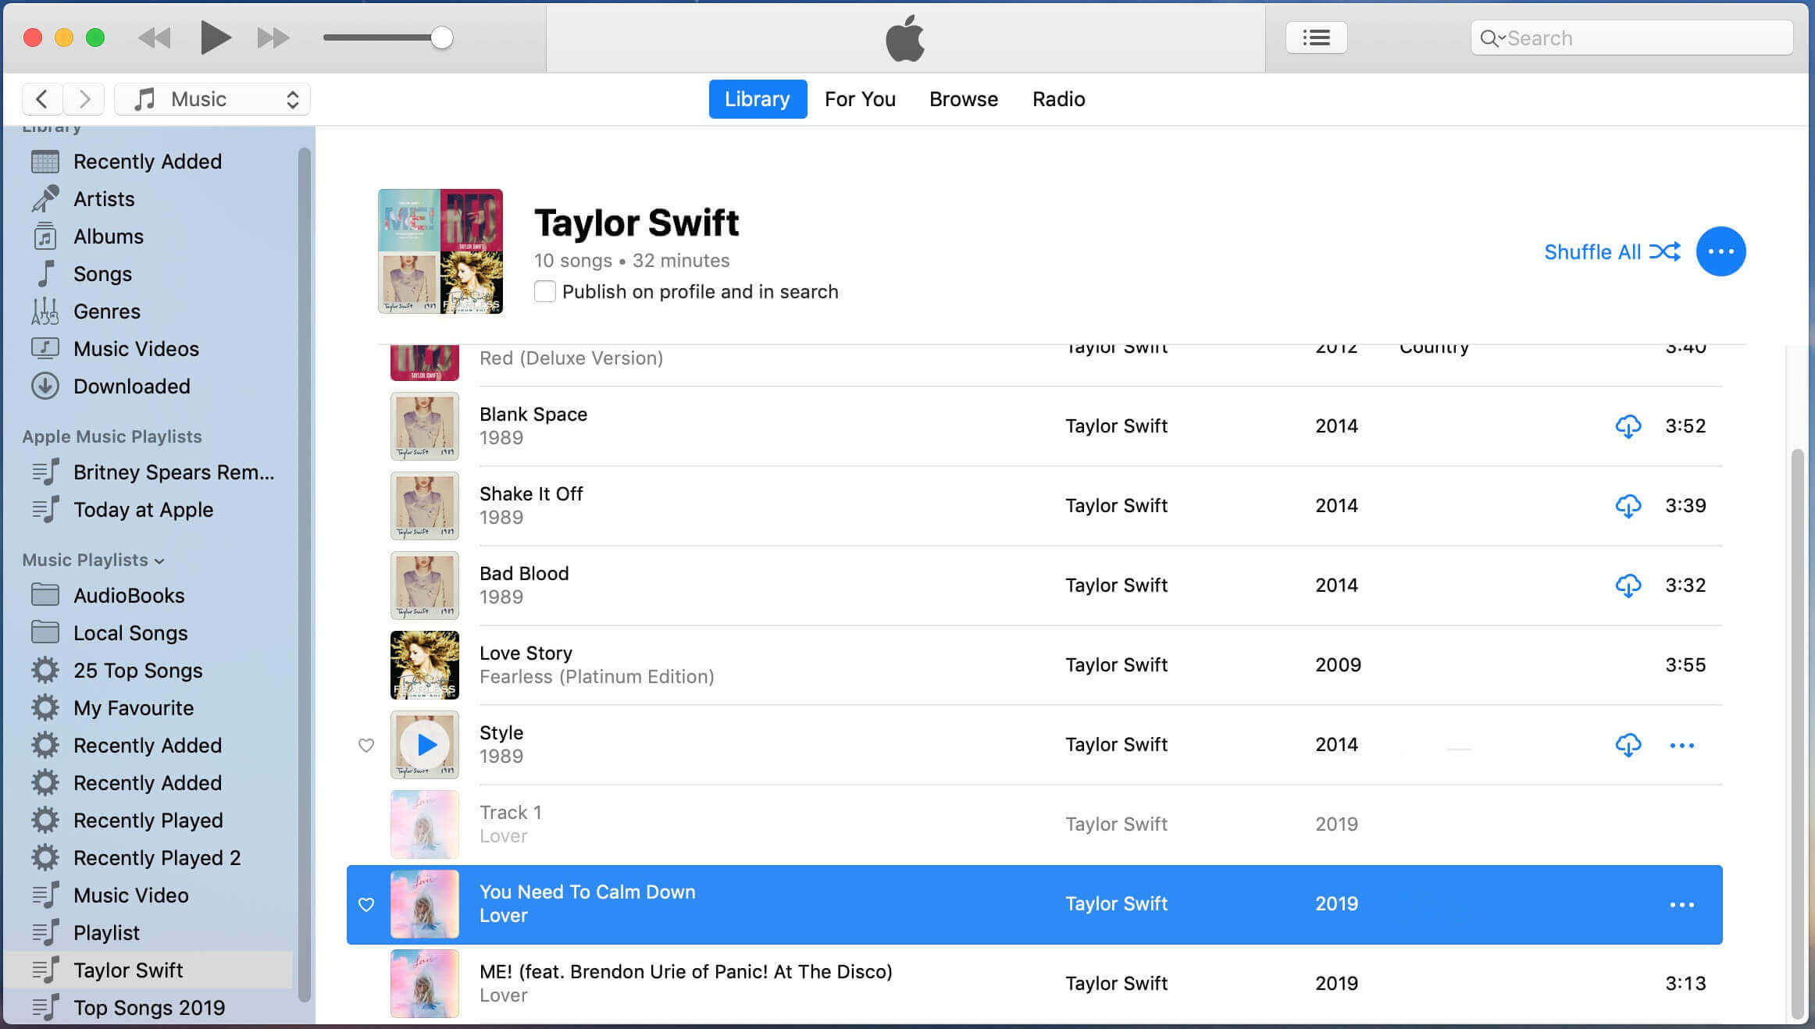Viewport: 1815px width, 1029px height.
Task: Toggle heart icon for Style
Action: (x=366, y=744)
